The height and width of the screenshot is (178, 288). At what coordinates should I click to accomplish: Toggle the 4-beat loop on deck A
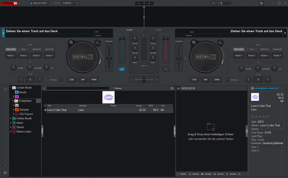[30, 79]
